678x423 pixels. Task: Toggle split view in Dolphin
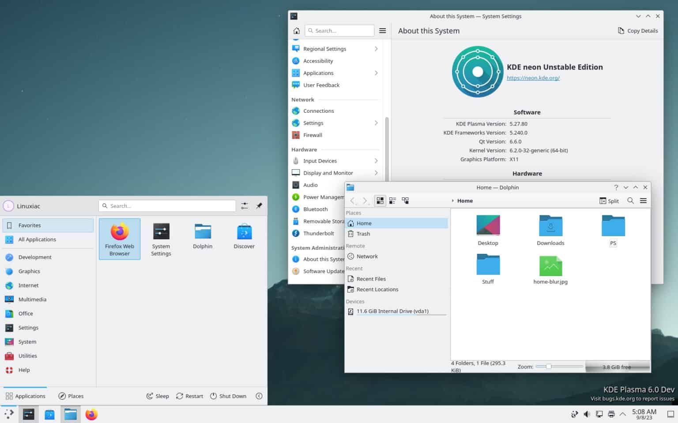(x=609, y=200)
